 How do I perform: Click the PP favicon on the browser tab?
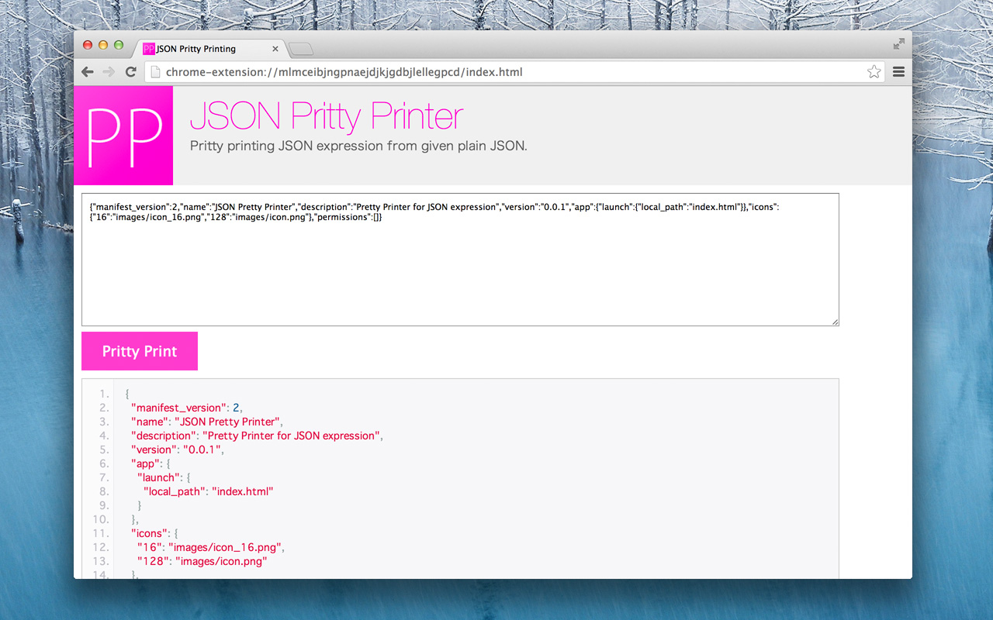coord(147,48)
